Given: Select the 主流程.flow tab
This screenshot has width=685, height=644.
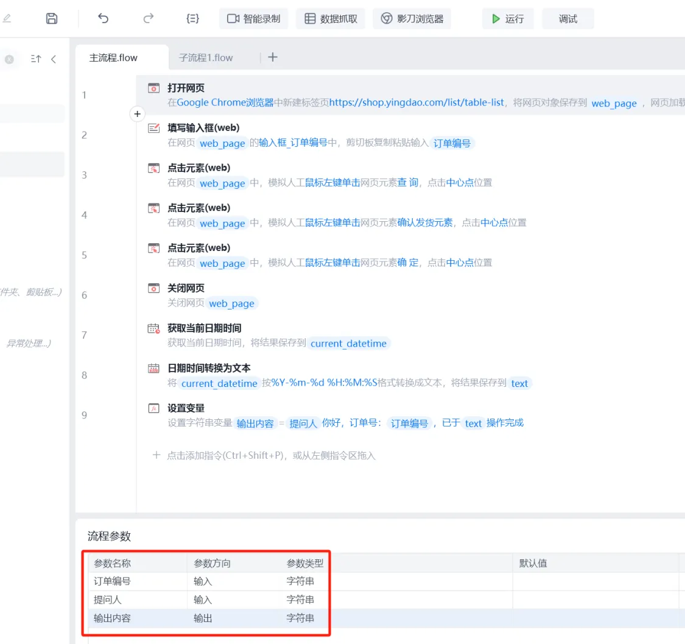Looking at the screenshot, I should (x=114, y=57).
